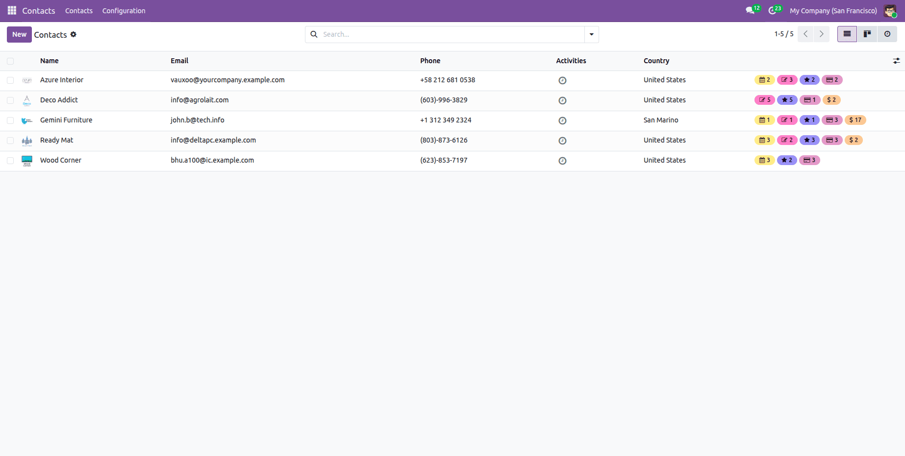Open the messages icon showing 12
The height and width of the screenshot is (456, 905).
[x=750, y=10]
